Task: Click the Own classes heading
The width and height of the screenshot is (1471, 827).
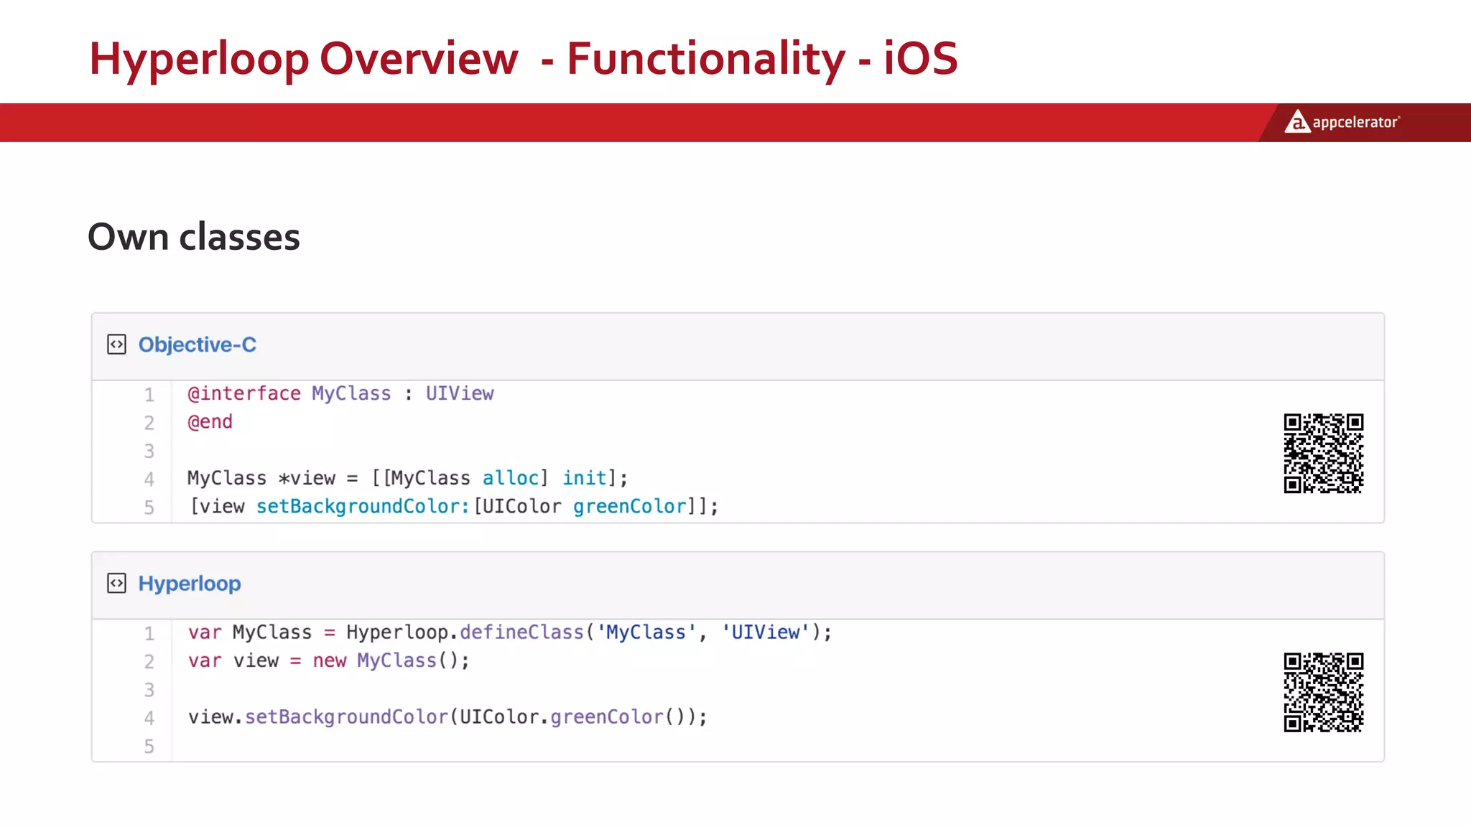Action: [193, 237]
